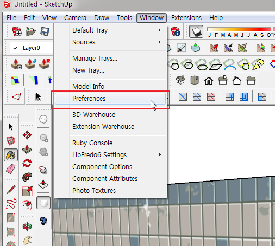Open the Camera menu
Viewport: 275px width, 246px height.
[x=75, y=18]
